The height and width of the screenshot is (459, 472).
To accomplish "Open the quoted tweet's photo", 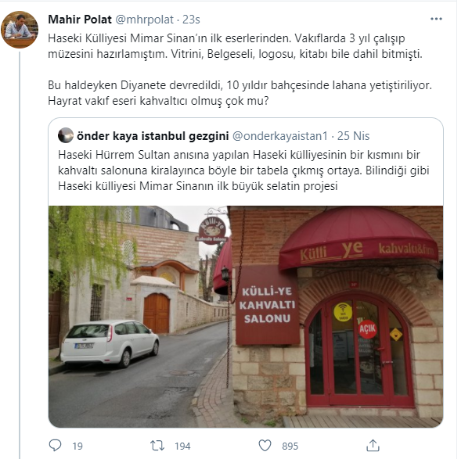I will pyautogui.click(x=246, y=317).
